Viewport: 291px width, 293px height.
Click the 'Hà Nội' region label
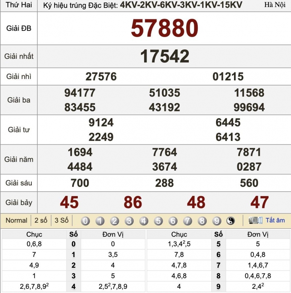tap(275, 5)
